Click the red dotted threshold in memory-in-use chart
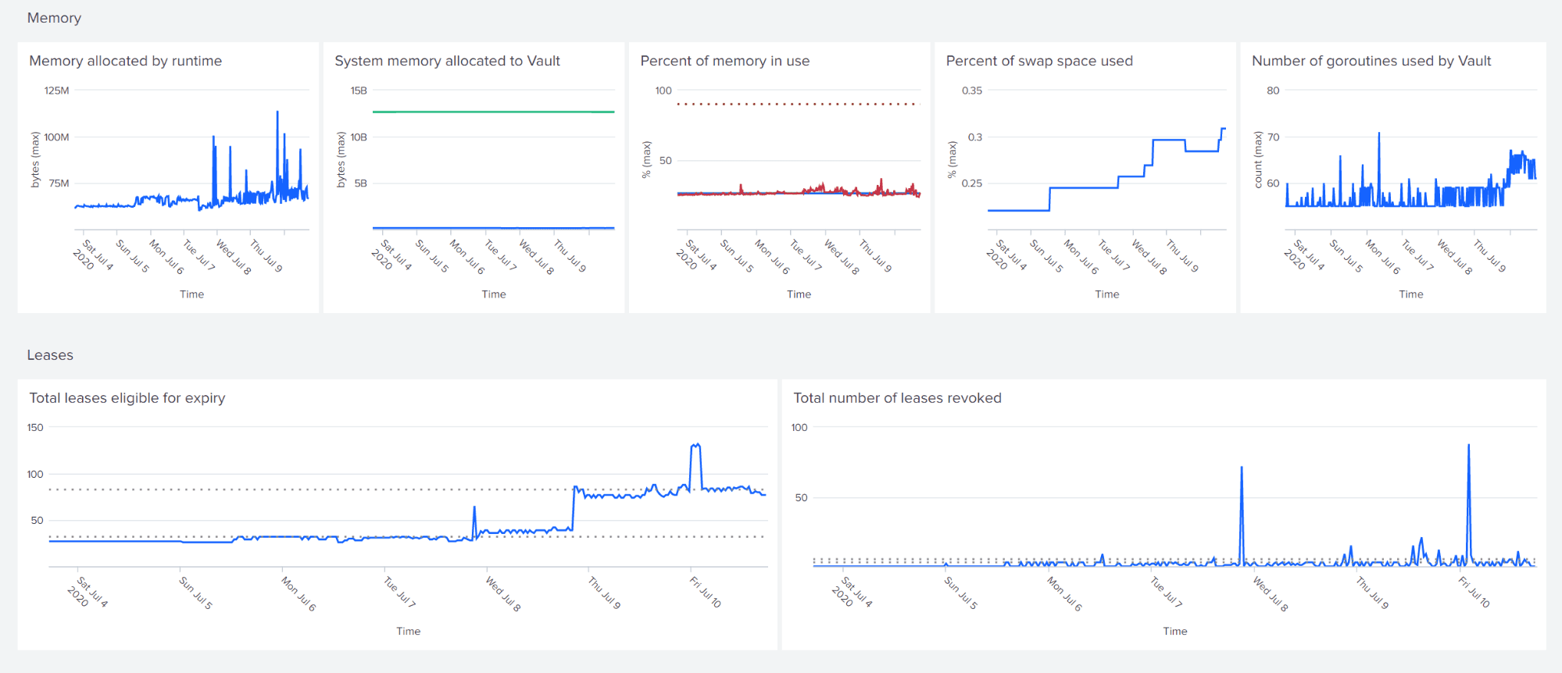1562x673 pixels. 799,104
